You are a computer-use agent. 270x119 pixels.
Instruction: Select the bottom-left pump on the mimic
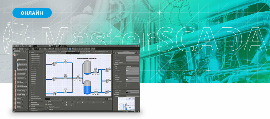(x=55, y=93)
